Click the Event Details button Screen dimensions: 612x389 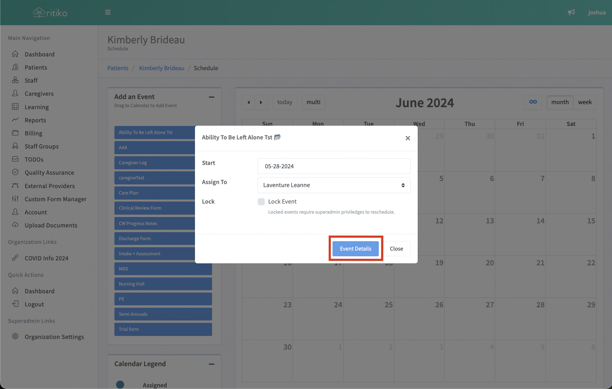click(355, 249)
